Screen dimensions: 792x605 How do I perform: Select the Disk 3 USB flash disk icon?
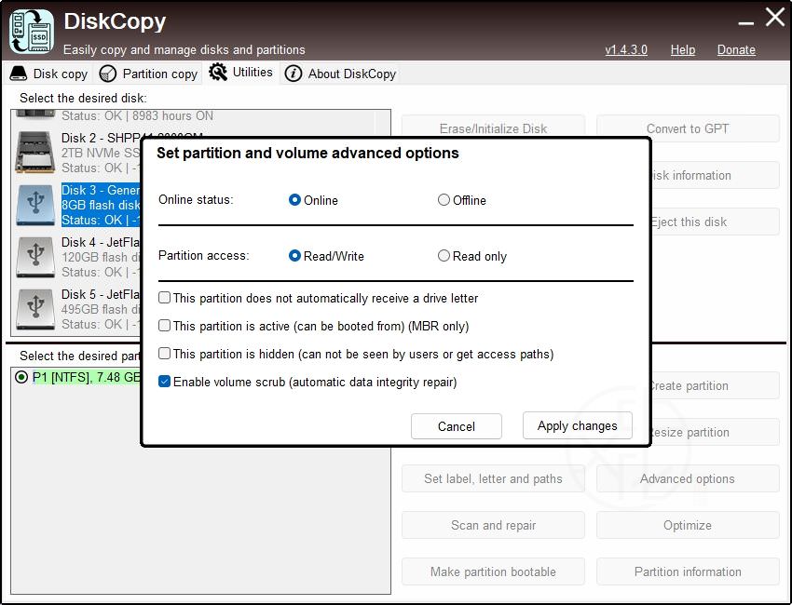pyautogui.click(x=35, y=204)
